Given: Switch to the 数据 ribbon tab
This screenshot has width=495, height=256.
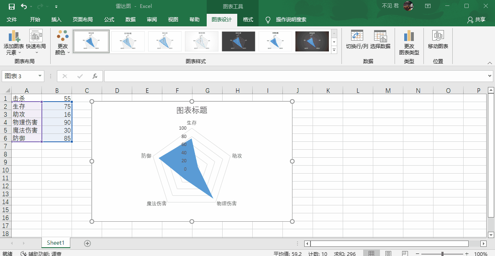Looking at the screenshot, I should pyautogui.click(x=131, y=20).
